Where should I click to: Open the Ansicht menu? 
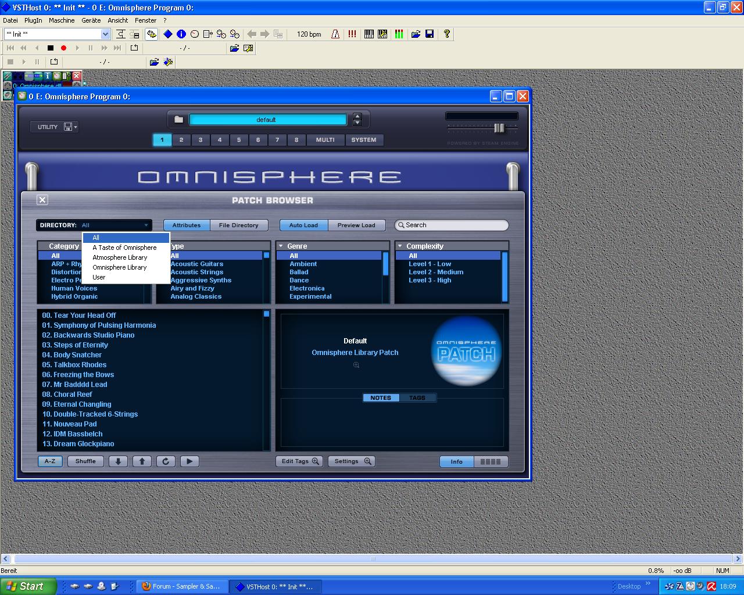tap(118, 20)
